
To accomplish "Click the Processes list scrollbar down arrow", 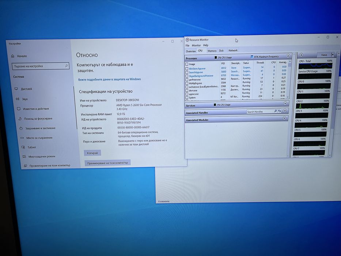I will pyautogui.click(x=288, y=97).
